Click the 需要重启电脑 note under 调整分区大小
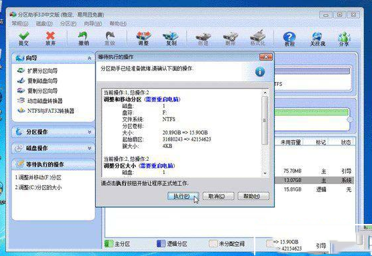 [x=157, y=165]
